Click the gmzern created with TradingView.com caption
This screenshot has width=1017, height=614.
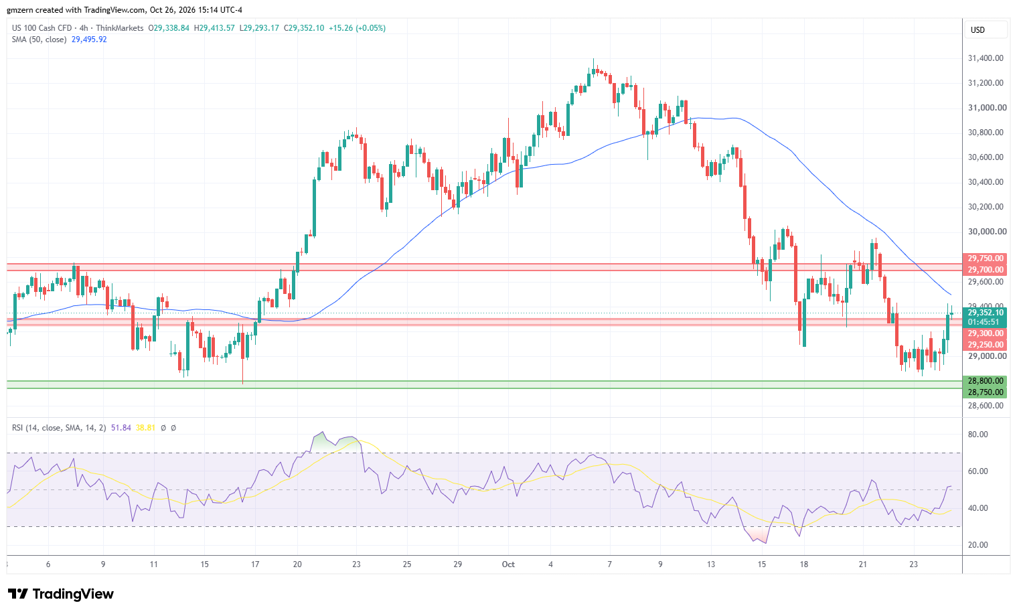click(x=125, y=10)
